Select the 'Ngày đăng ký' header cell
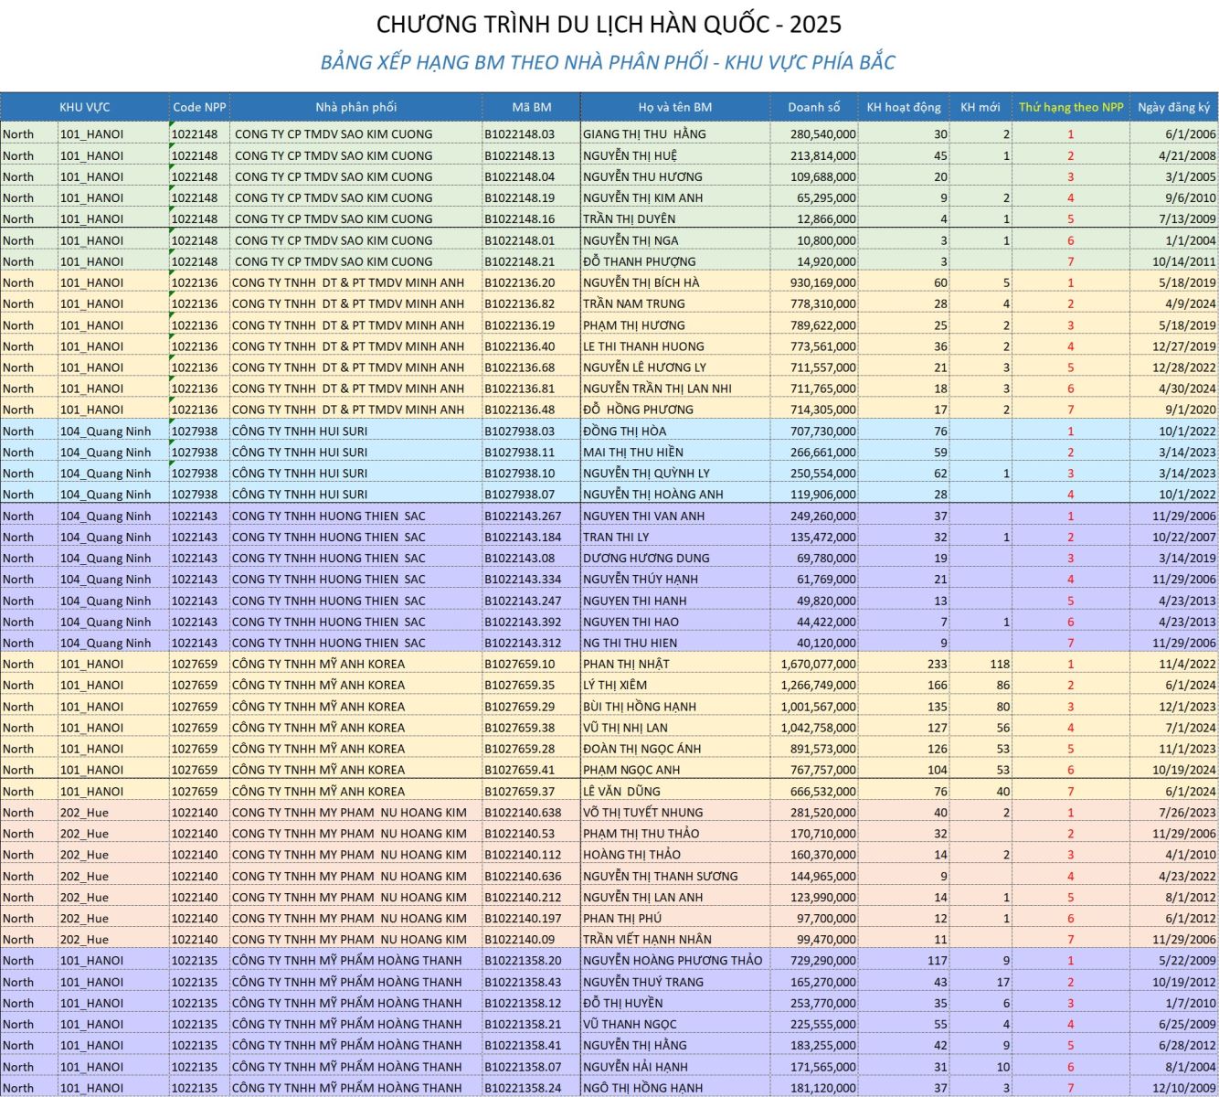Screen dimensions: 1219x1097 coord(1174,107)
